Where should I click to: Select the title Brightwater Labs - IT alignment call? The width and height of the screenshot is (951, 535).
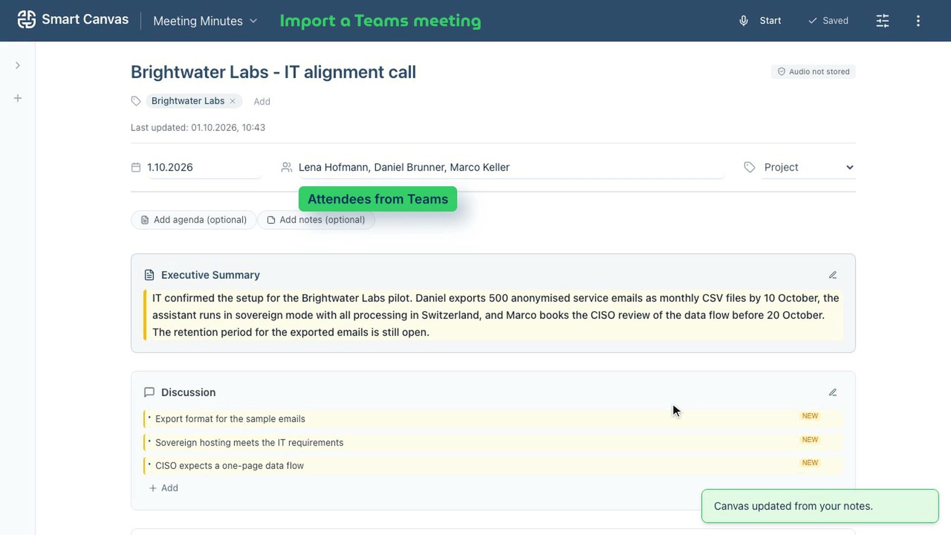pyautogui.click(x=273, y=72)
